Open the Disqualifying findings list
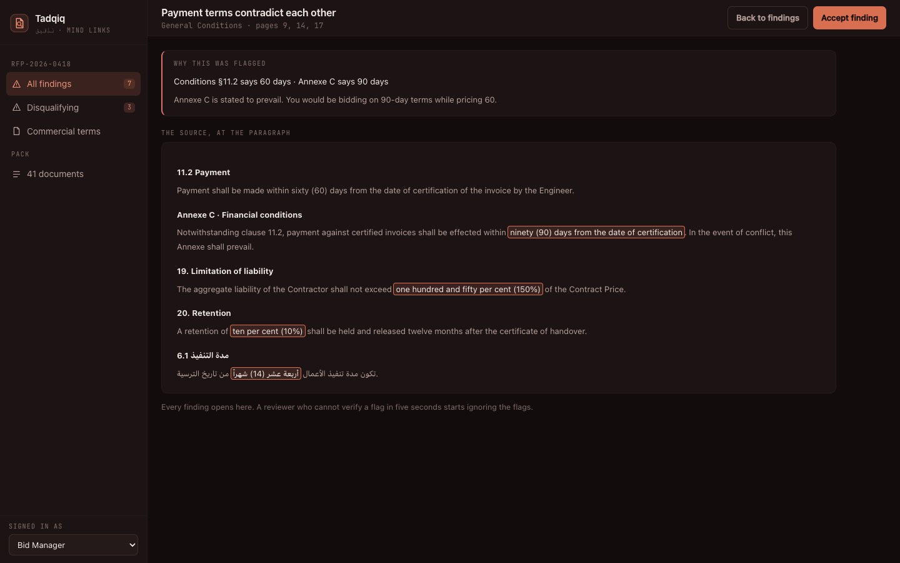The width and height of the screenshot is (900, 563). [x=73, y=108]
